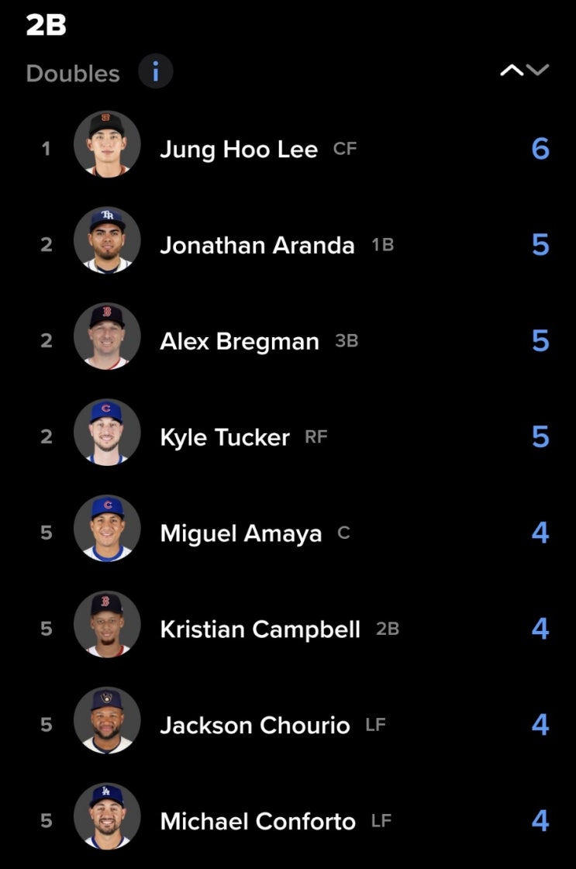Open the Doubles info icon

pyautogui.click(x=155, y=71)
